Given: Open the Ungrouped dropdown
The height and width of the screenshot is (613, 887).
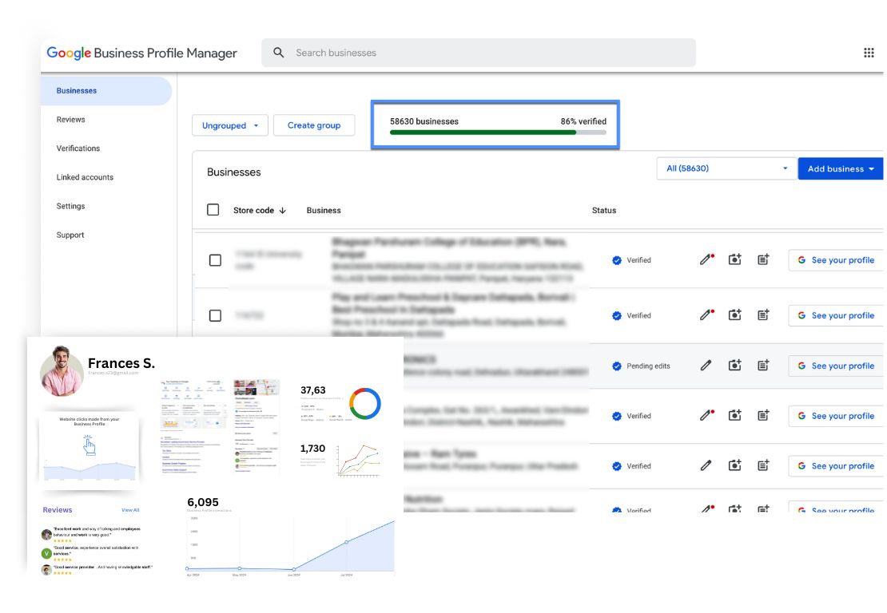Looking at the screenshot, I should pos(229,125).
